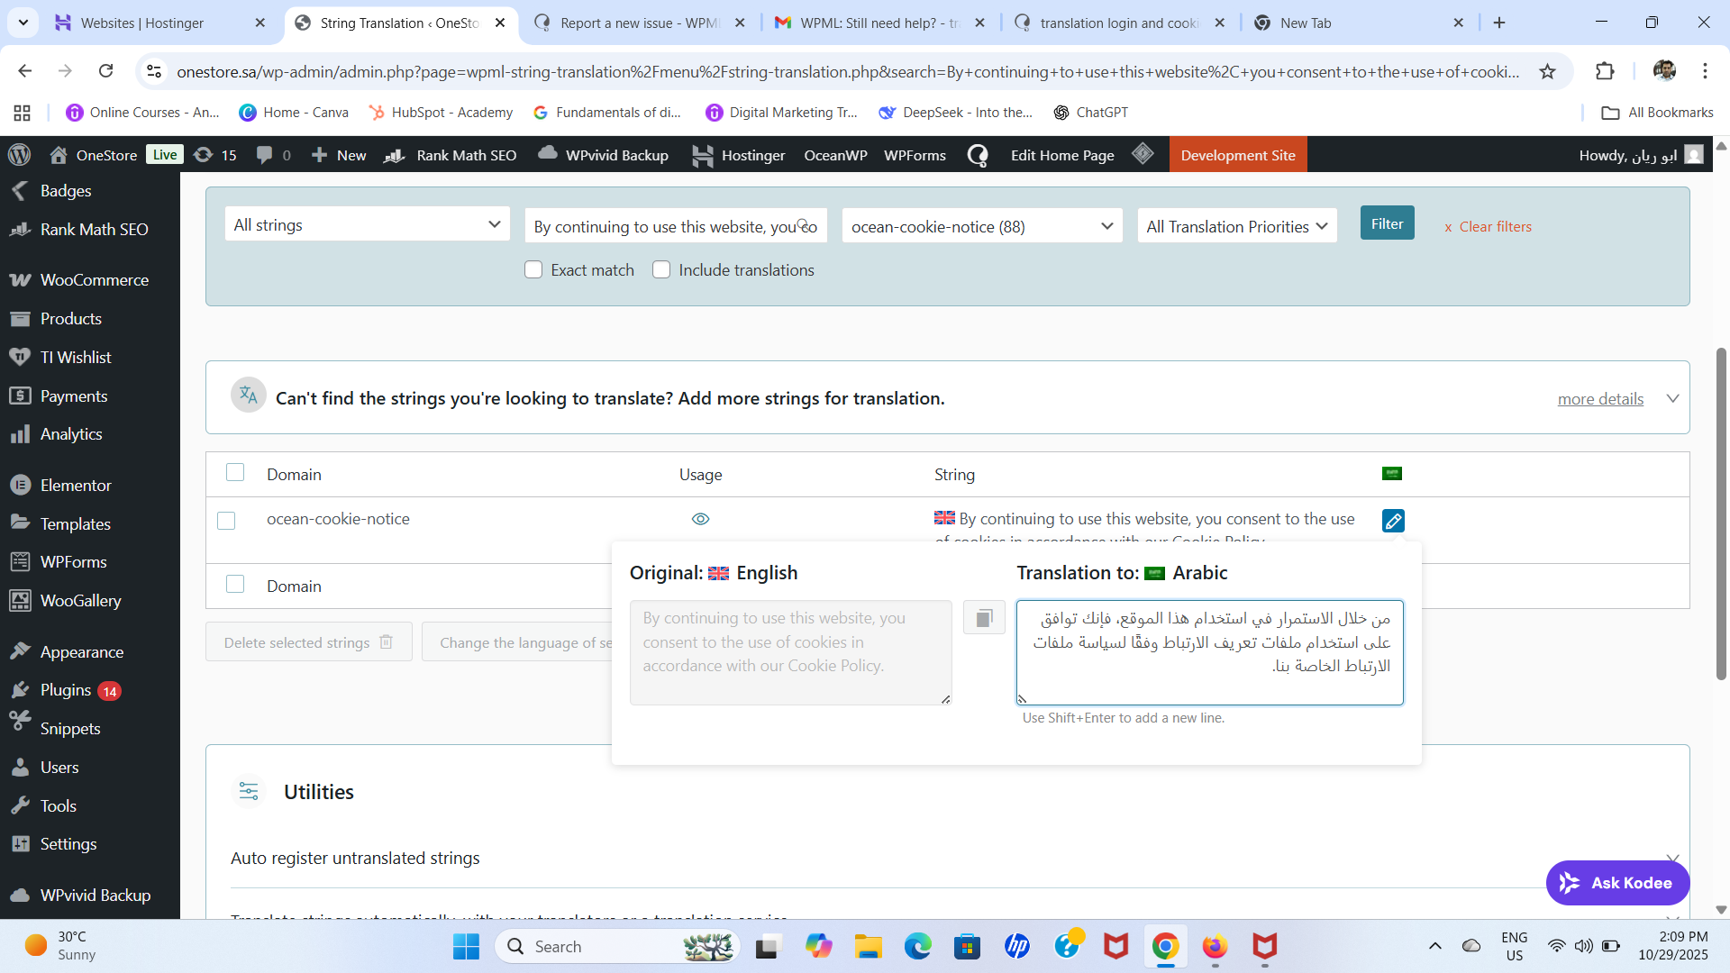This screenshot has height=973, width=1730.
Task: Open the ocean-cookie-notice domain dropdown
Action: point(981,226)
